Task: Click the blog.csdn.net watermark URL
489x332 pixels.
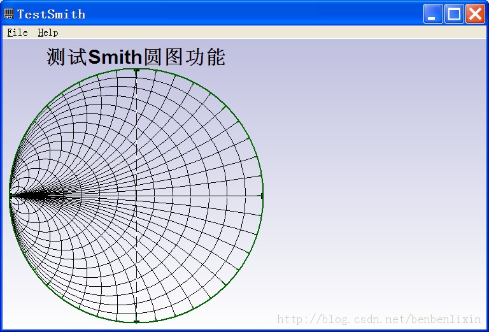Action: [379, 319]
